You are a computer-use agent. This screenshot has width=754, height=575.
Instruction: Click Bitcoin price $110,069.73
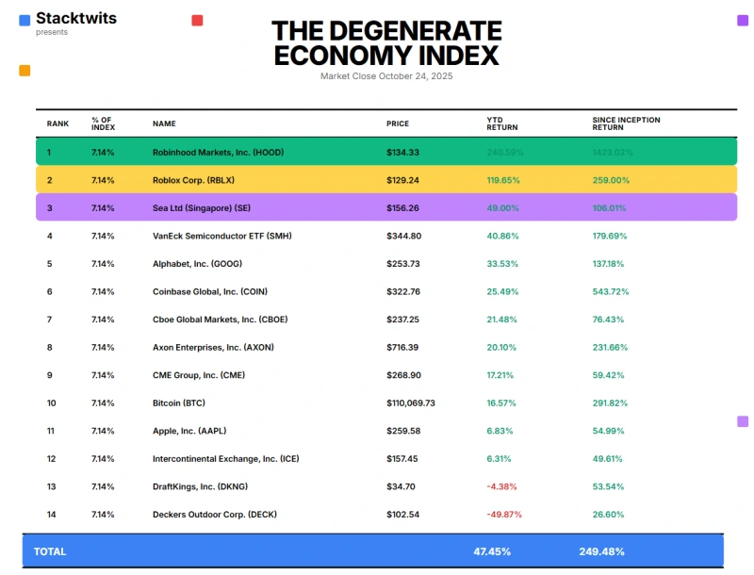tap(411, 403)
